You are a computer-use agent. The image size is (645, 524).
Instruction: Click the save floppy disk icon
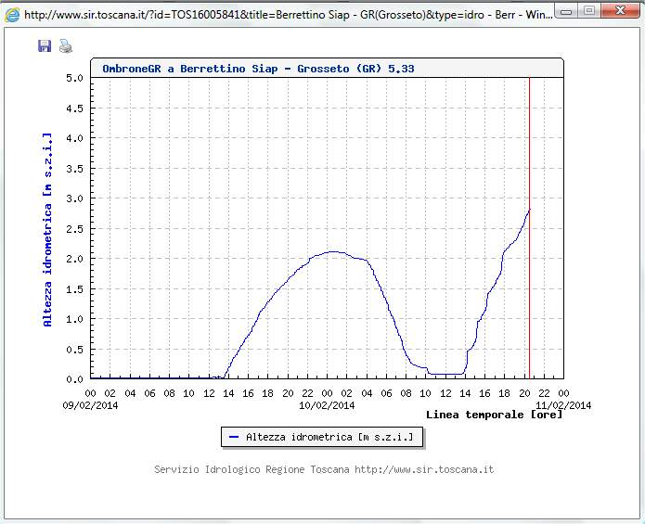[x=45, y=46]
